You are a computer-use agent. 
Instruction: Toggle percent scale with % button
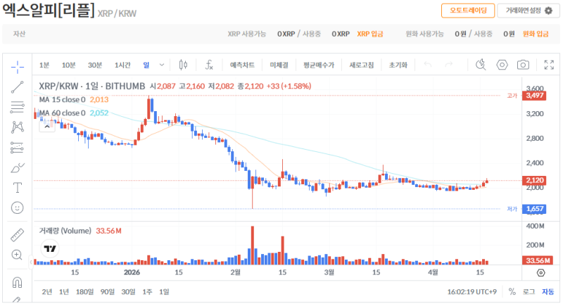pos(512,292)
